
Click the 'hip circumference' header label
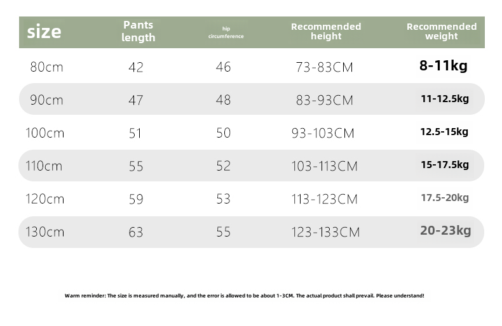226,32
